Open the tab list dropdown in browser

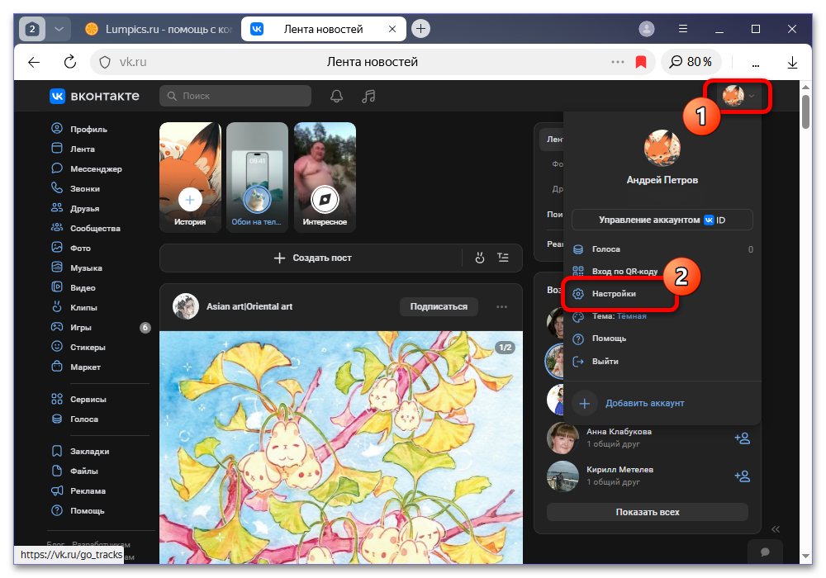coord(59,29)
